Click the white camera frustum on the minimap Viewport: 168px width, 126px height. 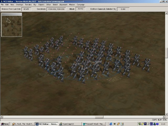tap(8, 20)
